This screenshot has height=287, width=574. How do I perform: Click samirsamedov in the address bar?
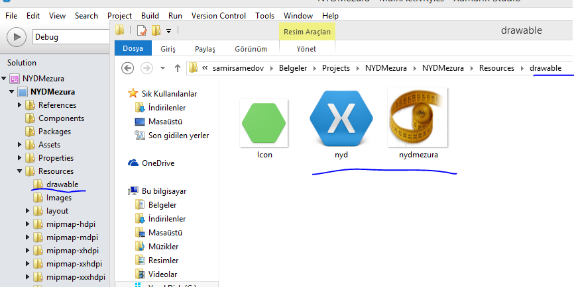[x=238, y=68]
